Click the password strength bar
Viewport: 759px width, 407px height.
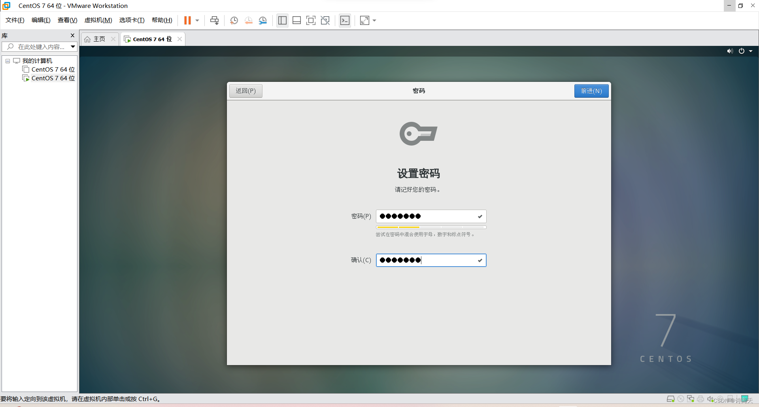431,227
